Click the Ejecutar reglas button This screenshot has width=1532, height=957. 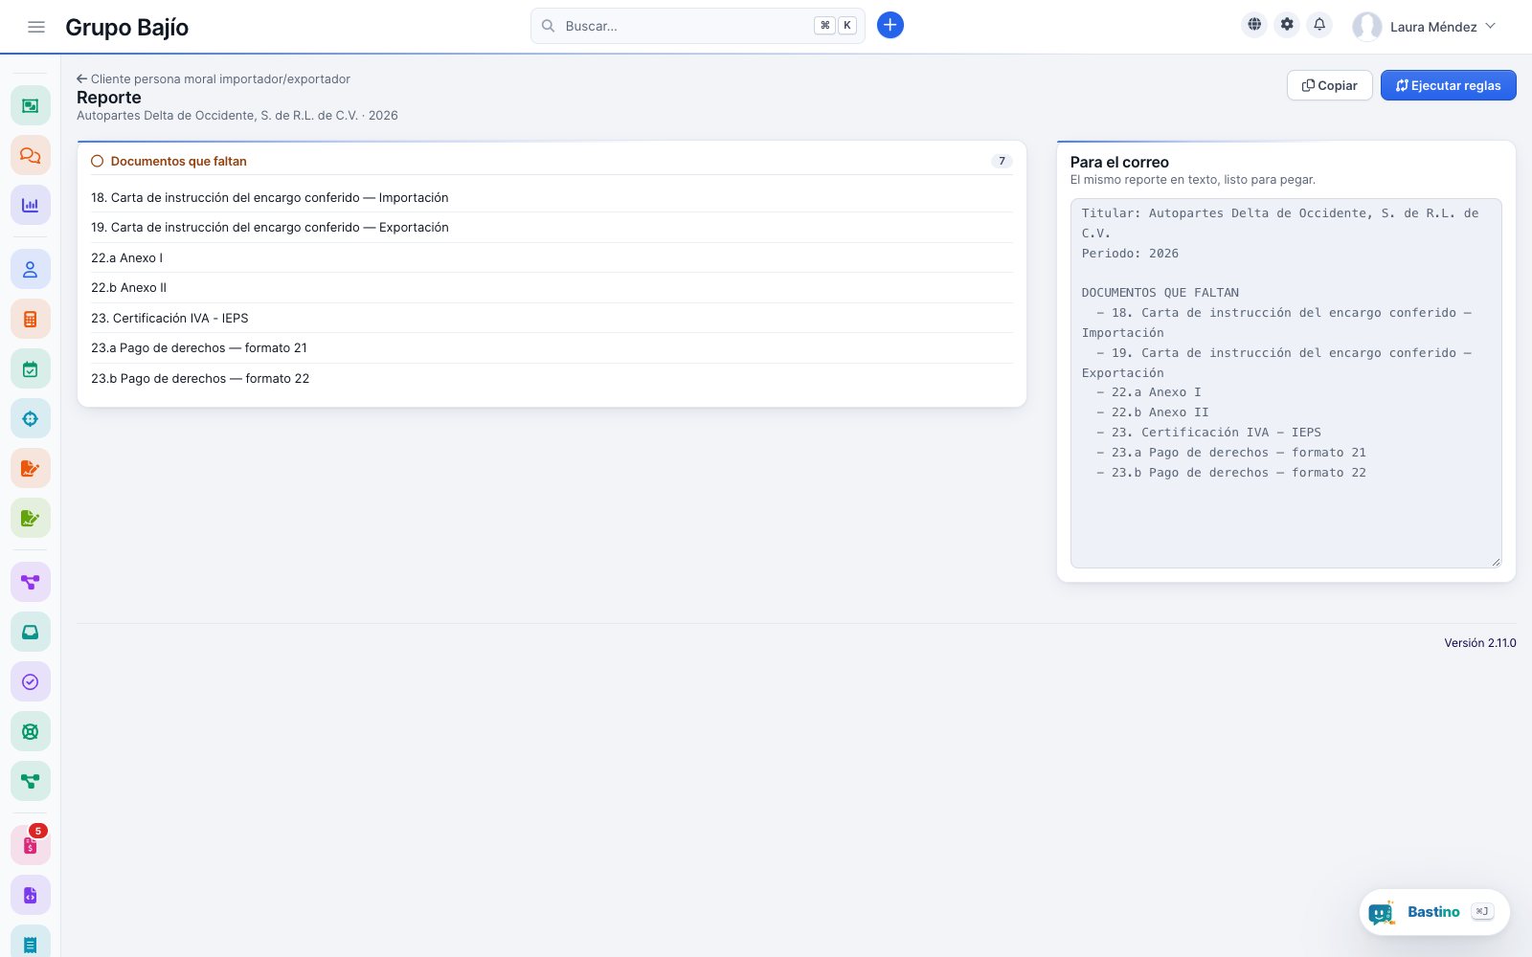(1449, 85)
